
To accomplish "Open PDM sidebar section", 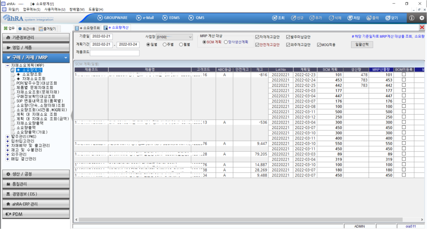I will (x=36, y=214).
